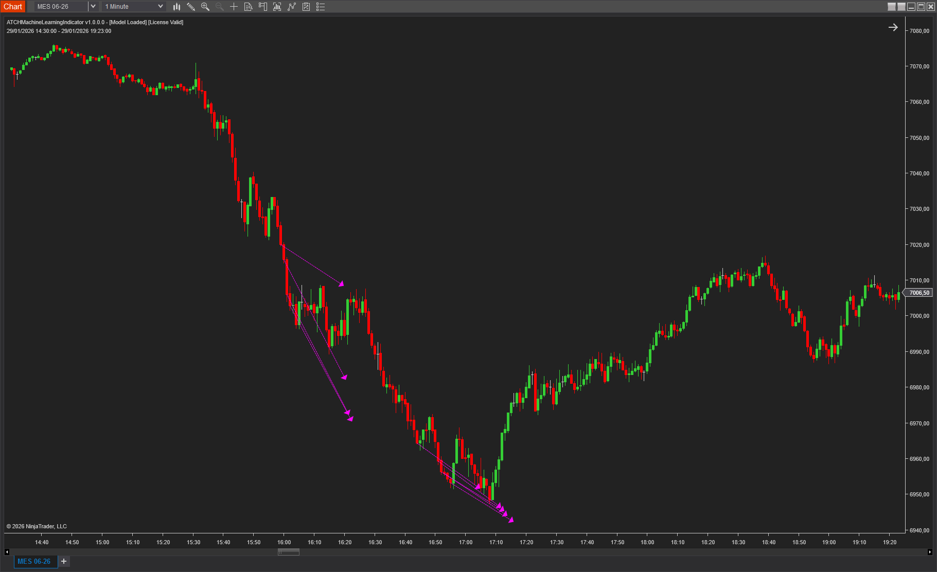Expand the MES 06-26 instrument dropdown arrow
Viewport: 937px width, 572px height.
(x=93, y=7)
